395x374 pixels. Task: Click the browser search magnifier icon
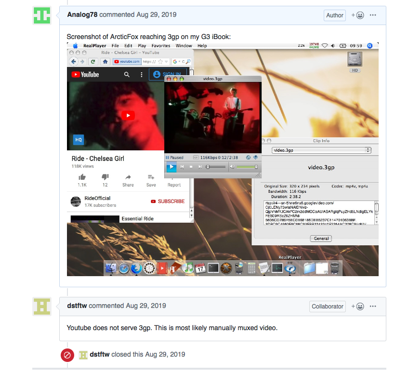coord(188,62)
